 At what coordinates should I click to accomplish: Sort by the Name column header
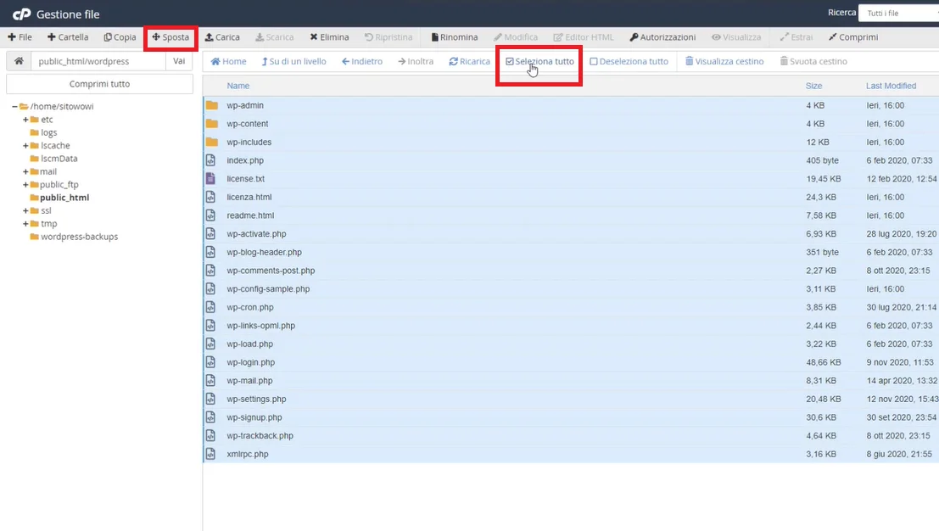click(x=238, y=86)
